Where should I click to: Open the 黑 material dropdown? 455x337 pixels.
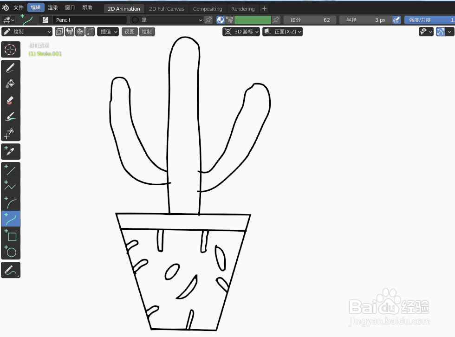click(x=167, y=20)
